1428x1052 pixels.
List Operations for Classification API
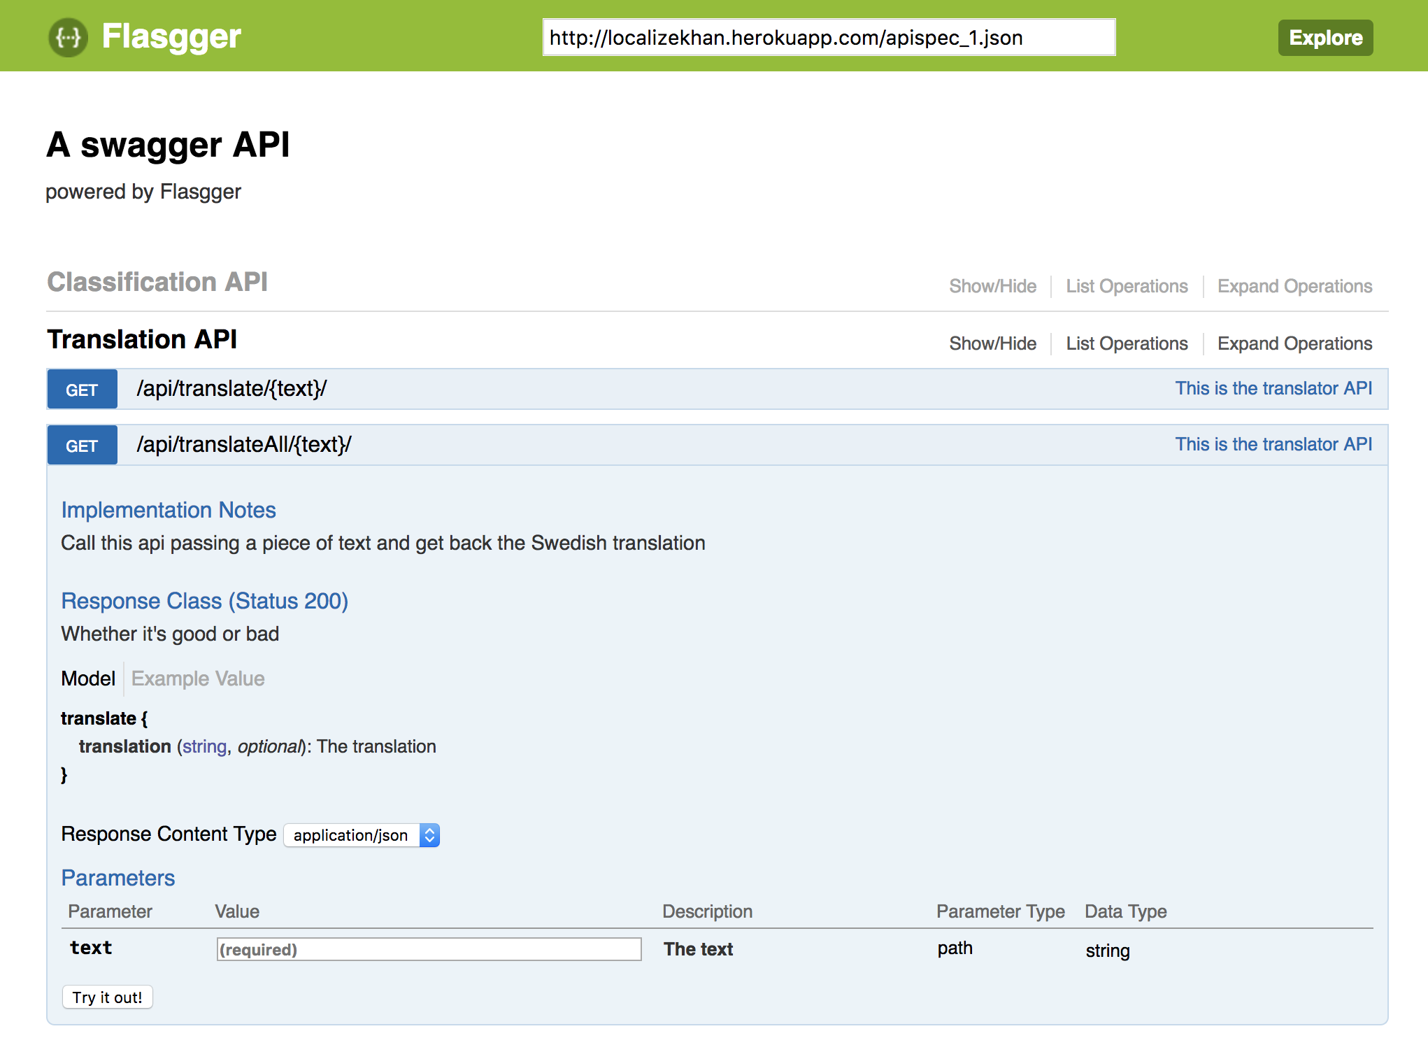point(1126,286)
